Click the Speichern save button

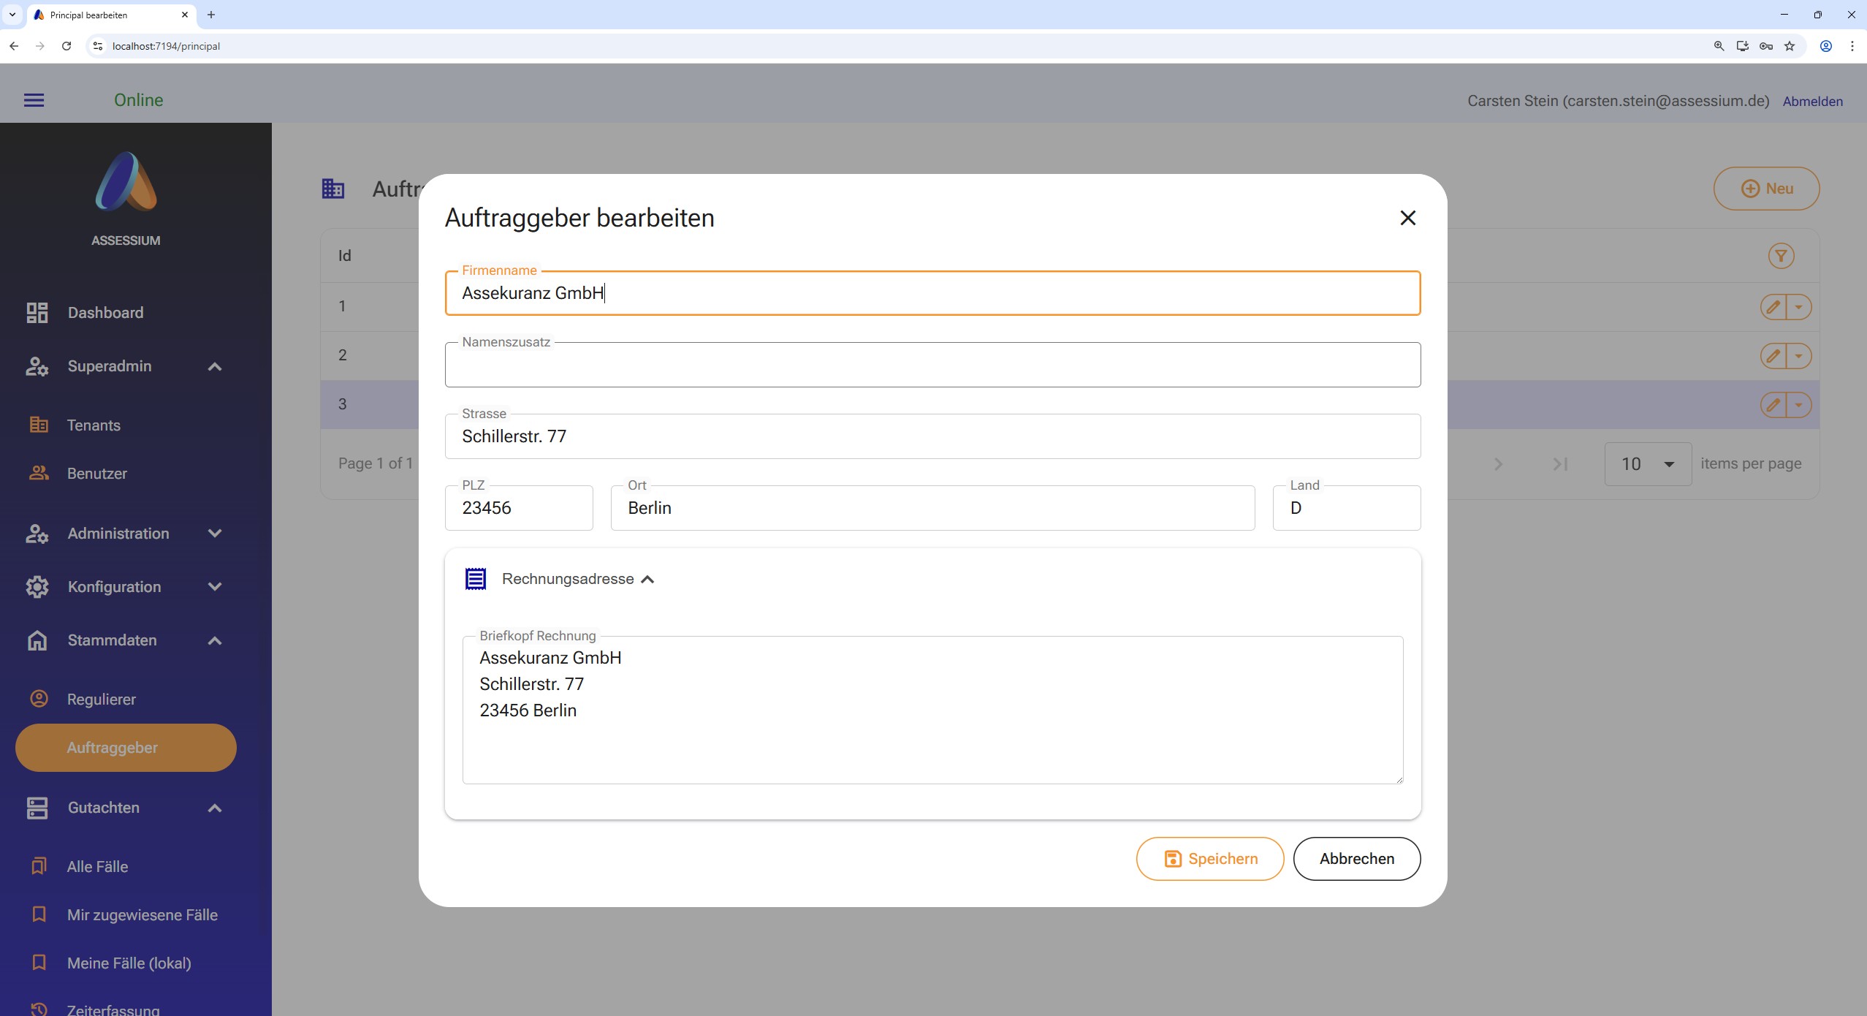[x=1210, y=859]
